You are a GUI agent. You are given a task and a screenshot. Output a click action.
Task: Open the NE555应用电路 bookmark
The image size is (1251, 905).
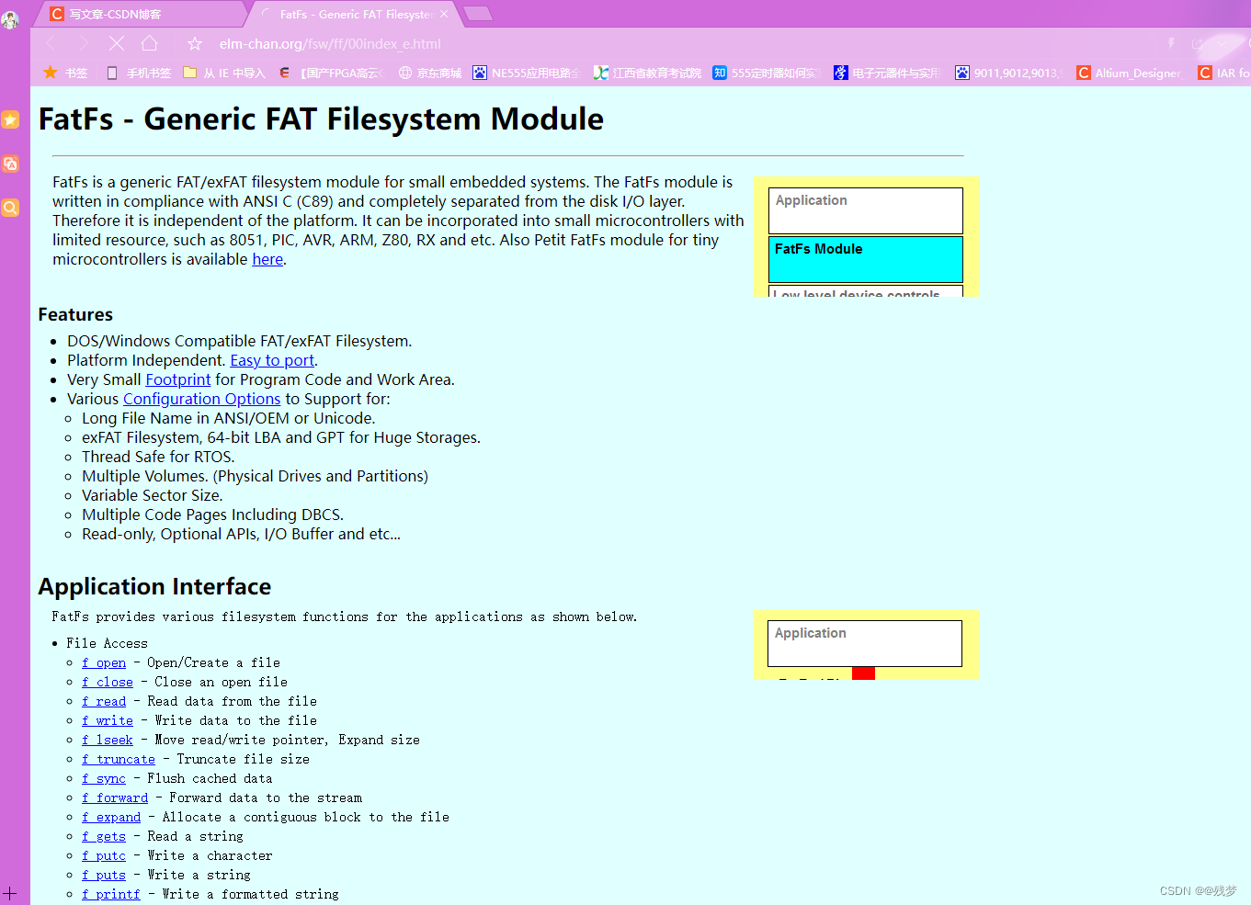526,73
